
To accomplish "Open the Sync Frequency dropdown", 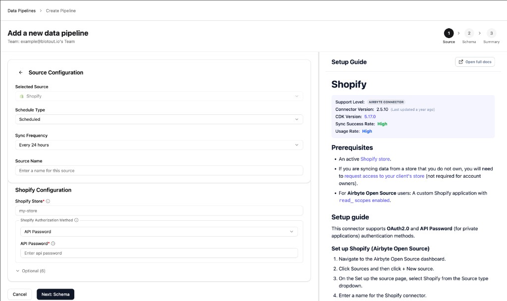I will (159, 145).
